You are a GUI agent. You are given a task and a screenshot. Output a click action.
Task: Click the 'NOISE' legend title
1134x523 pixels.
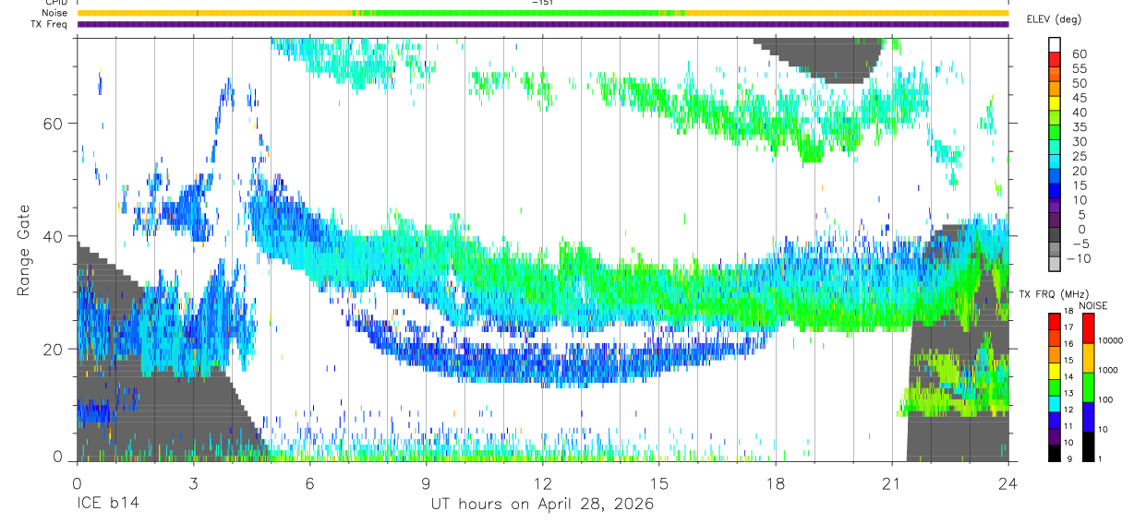(1092, 305)
